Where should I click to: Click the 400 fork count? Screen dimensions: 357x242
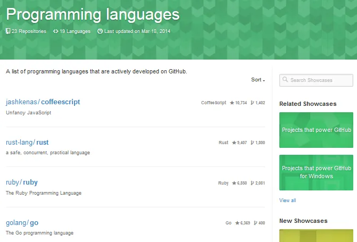click(262, 223)
